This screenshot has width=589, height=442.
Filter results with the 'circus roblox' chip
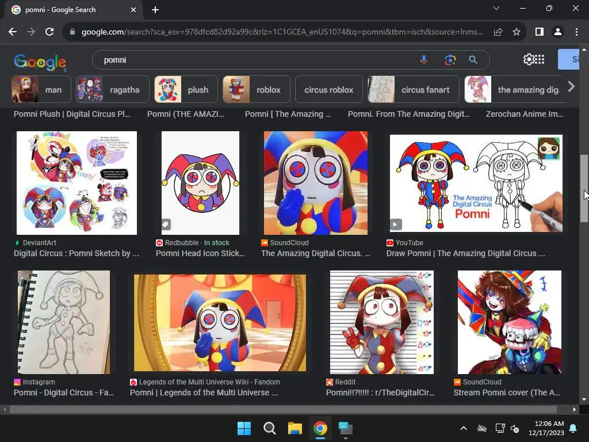point(328,89)
